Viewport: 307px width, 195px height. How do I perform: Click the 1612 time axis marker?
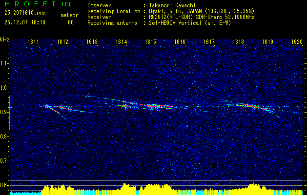[62, 41]
